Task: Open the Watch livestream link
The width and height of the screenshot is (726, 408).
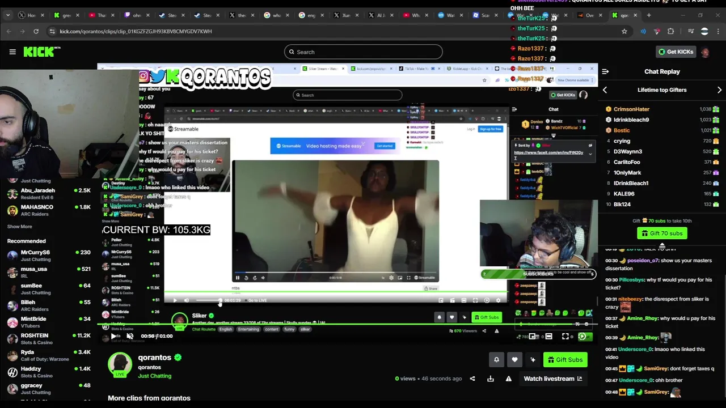Action: pos(553,379)
